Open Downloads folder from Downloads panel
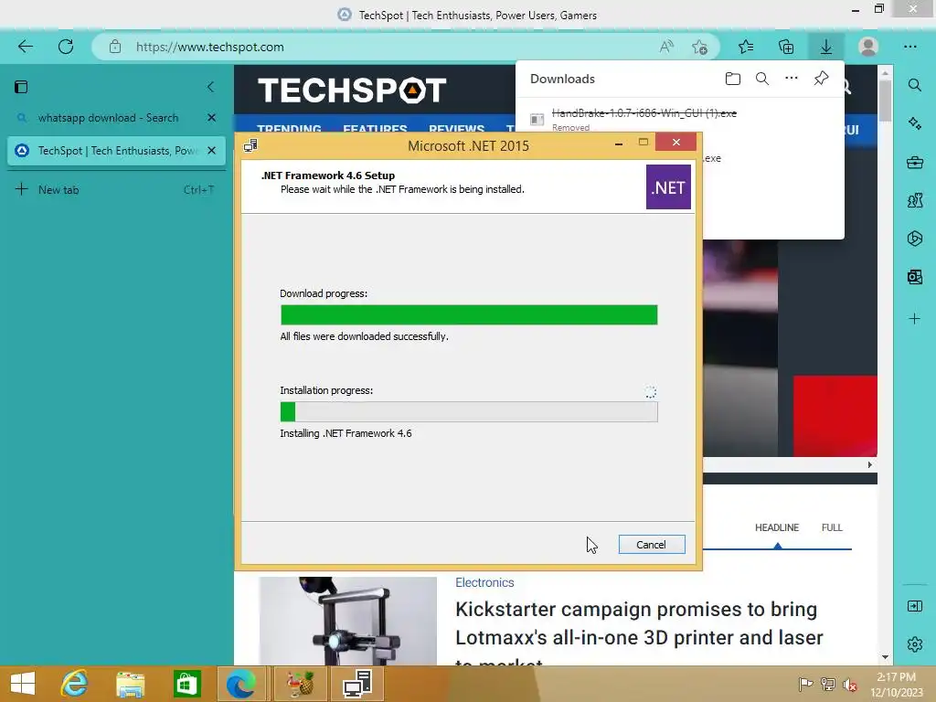 733,79
